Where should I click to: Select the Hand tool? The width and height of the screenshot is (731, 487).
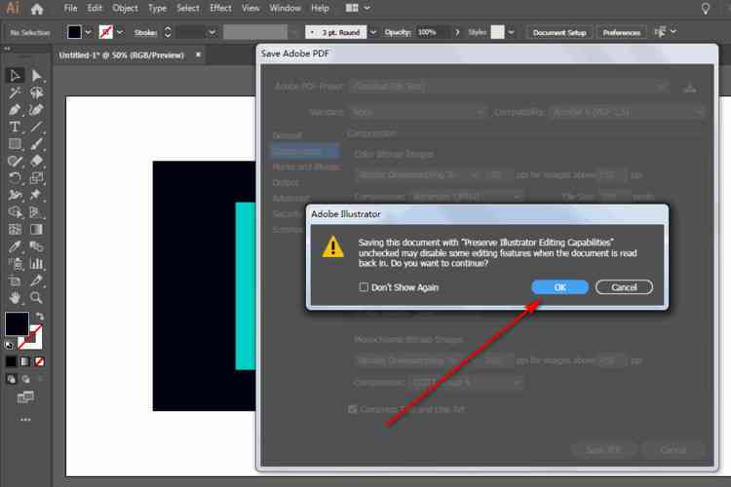(15, 297)
